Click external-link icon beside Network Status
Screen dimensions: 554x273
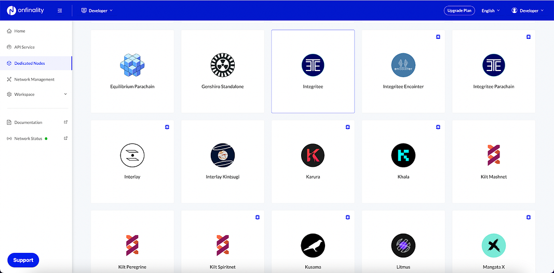click(65, 138)
